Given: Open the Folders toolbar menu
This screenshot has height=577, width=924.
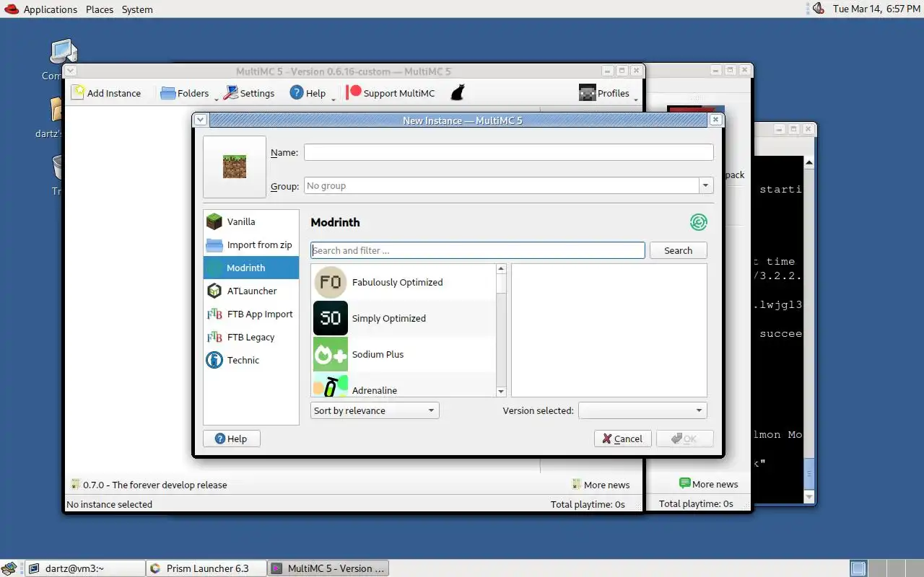Looking at the screenshot, I should click(186, 93).
